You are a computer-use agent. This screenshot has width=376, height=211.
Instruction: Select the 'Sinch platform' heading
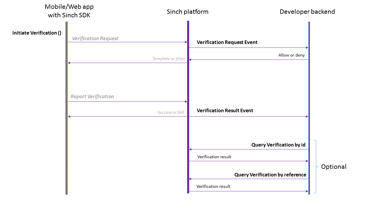(187, 12)
